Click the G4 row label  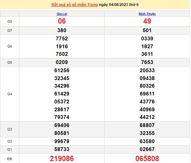pyautogui.click(x=10, y=94)
